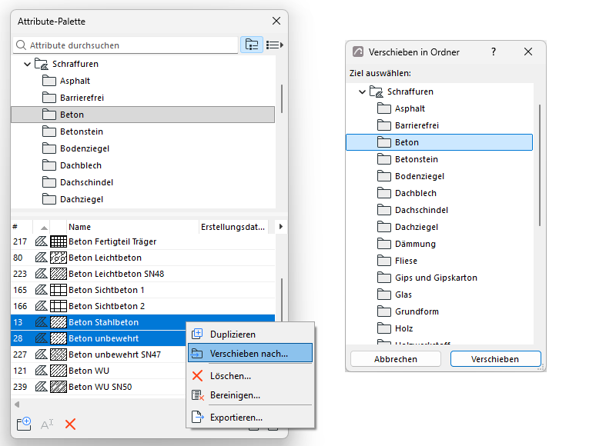Click vertical scrollbar of folder tree in palette
The image size is (606, 446).
point(282,98)
